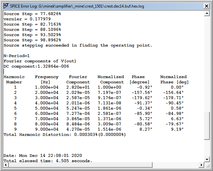Image resolution: width=213 pixels, height=171 pixels.
Task: Click the horizontal scrollbar left arrow
Action: pos(6,165)
